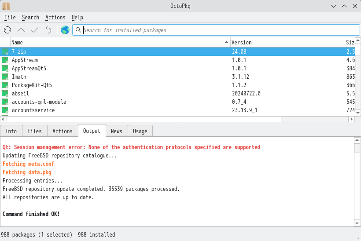Click the 'Fetching data.pkg' output line
This screenshot has height=241, width=361.
[x=27, y=172]
